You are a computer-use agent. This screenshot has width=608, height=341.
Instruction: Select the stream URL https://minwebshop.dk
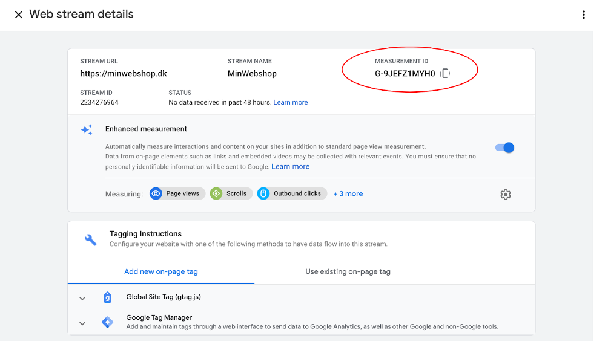click(x=124, y=74)
